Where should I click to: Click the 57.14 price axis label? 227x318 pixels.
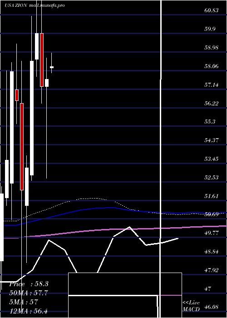tap(211, 85)
